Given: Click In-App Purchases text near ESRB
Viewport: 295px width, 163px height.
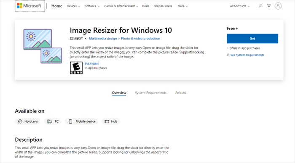Looking at the screenshot, I should [x=96, y=68].
